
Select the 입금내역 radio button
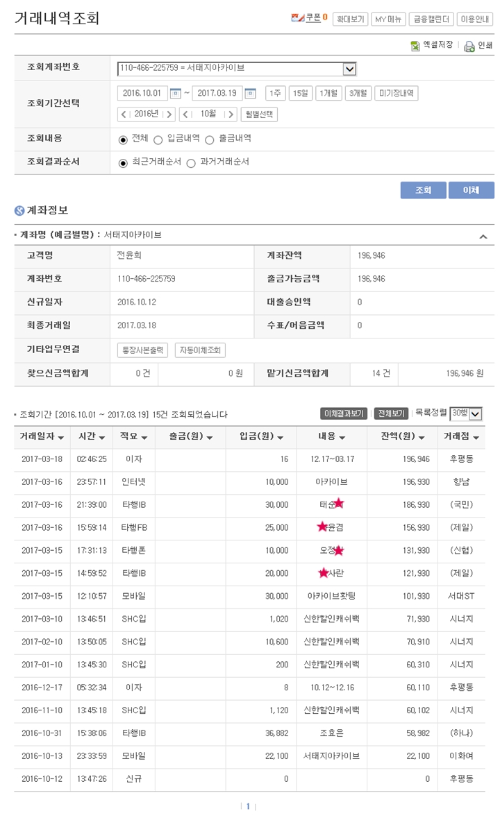[x=158, y=139]
